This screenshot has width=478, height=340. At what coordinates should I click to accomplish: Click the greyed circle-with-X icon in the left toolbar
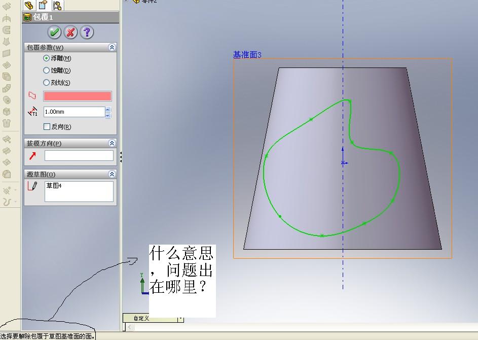click(7, 100)
